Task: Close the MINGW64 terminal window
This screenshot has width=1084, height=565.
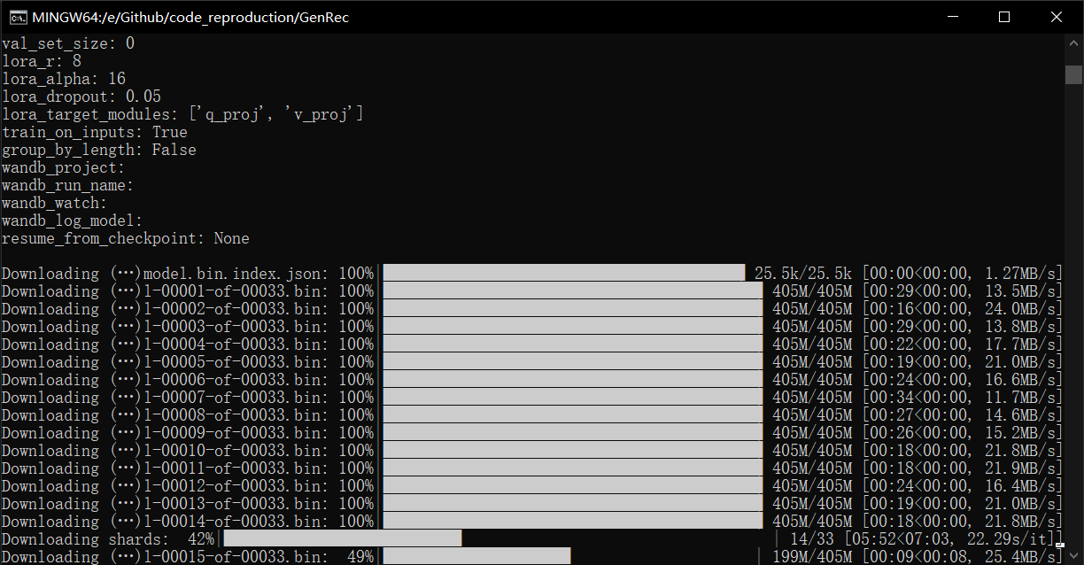Action: [1056, 17]
